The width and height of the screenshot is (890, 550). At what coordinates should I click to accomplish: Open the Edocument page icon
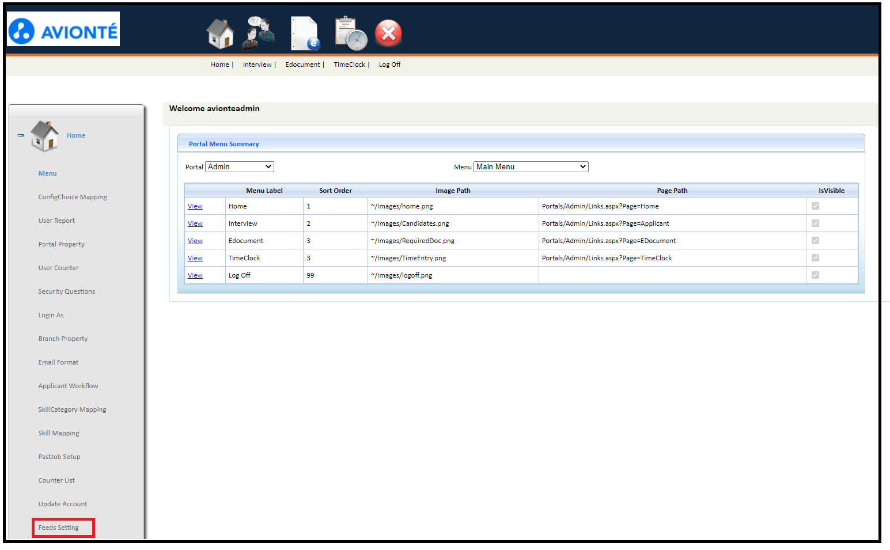[x=305, y=33]
